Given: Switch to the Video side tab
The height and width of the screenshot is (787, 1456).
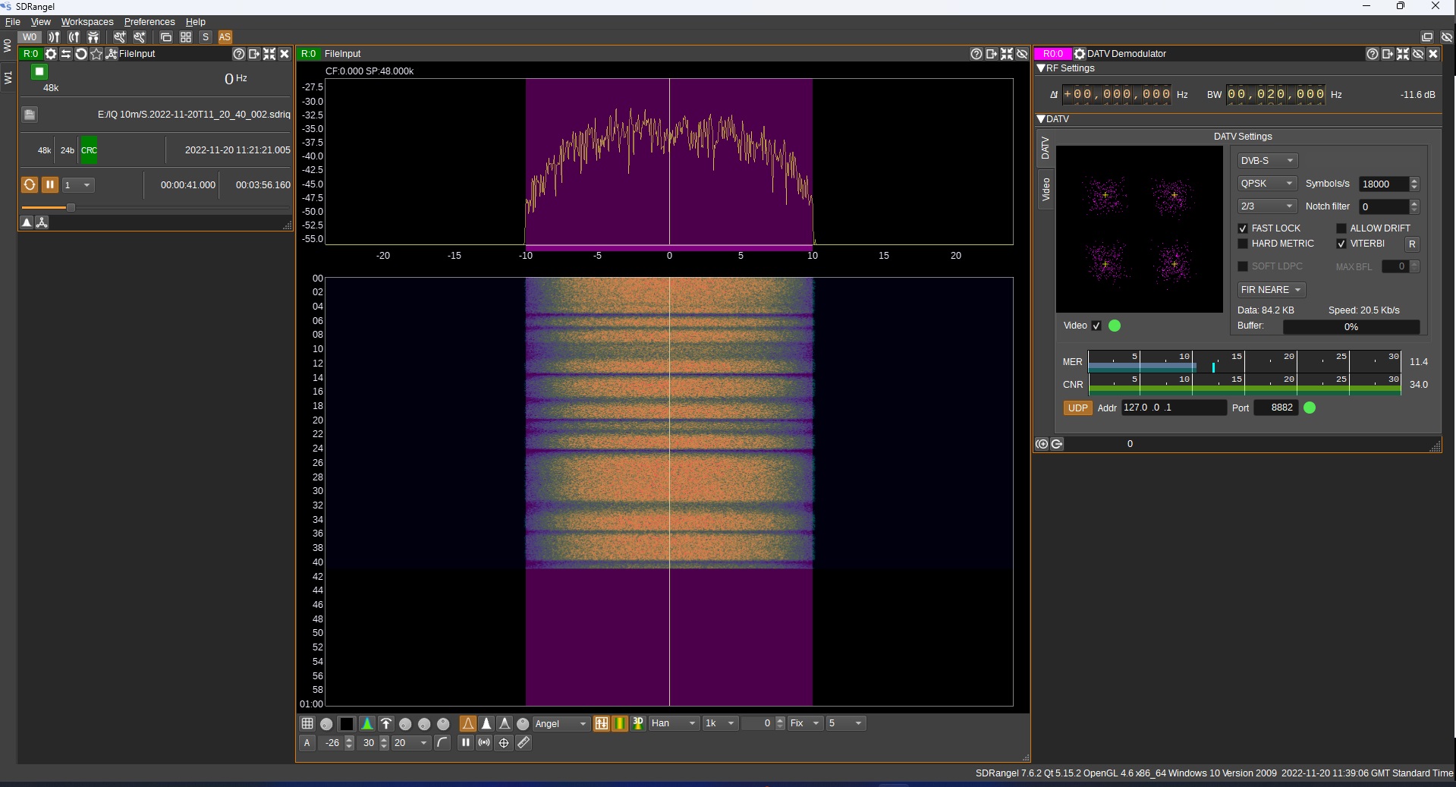Looking at the screenshot, I should [x=1046, y=189].
